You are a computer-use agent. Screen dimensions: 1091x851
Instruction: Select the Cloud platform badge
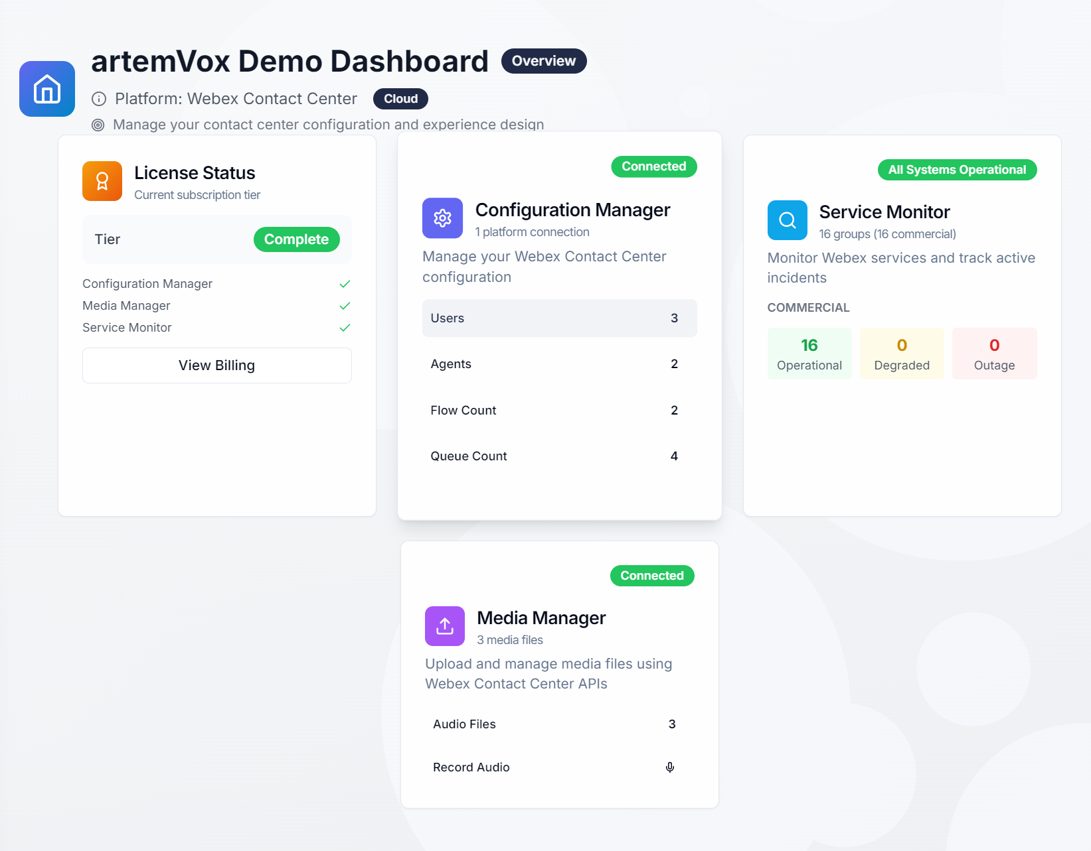click(400, 98)
